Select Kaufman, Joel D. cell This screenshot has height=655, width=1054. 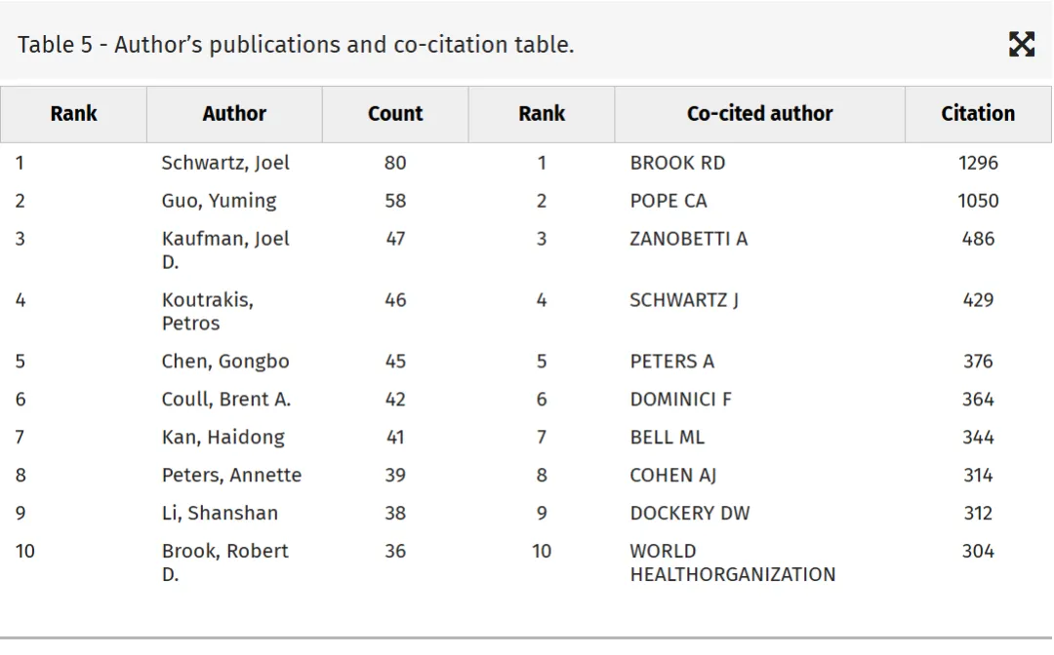[225, 250]
